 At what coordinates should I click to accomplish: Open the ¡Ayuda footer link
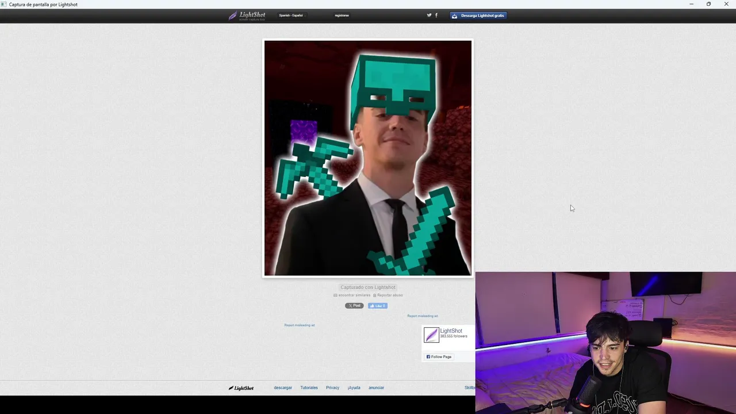tap(354, 388)
